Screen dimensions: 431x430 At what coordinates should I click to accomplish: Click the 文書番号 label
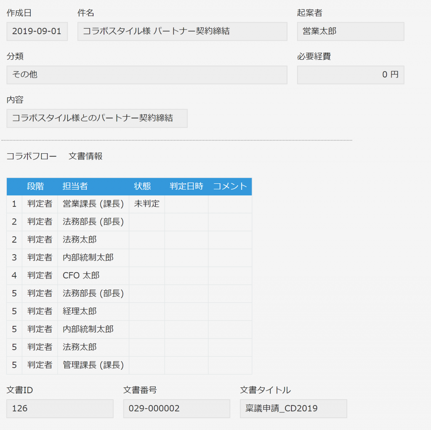click(x=140, y=390)
